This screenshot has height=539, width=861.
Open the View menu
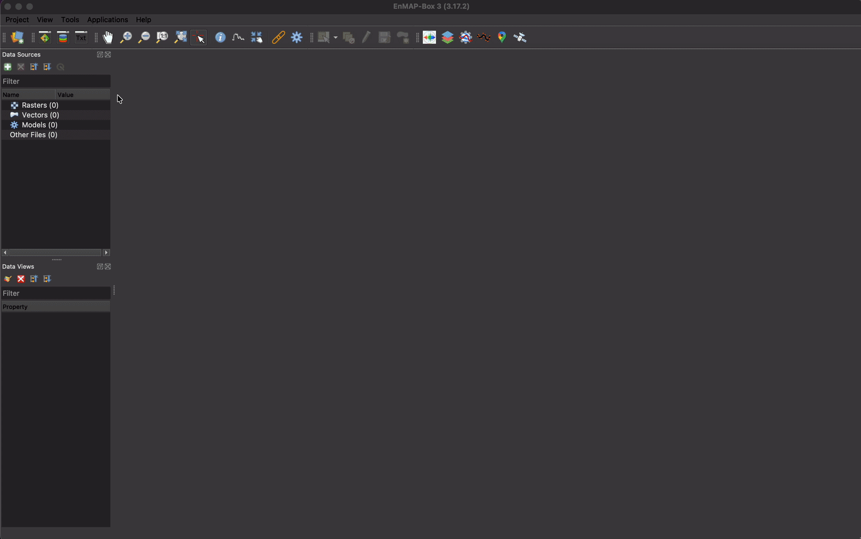tap(45, 20)
